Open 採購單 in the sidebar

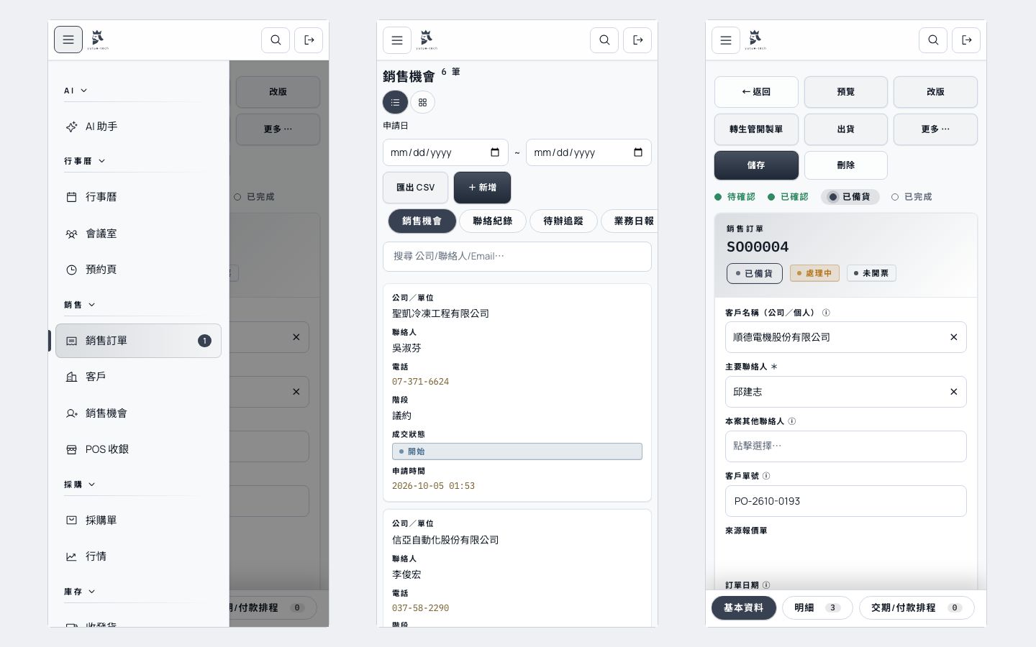point(138,520)
